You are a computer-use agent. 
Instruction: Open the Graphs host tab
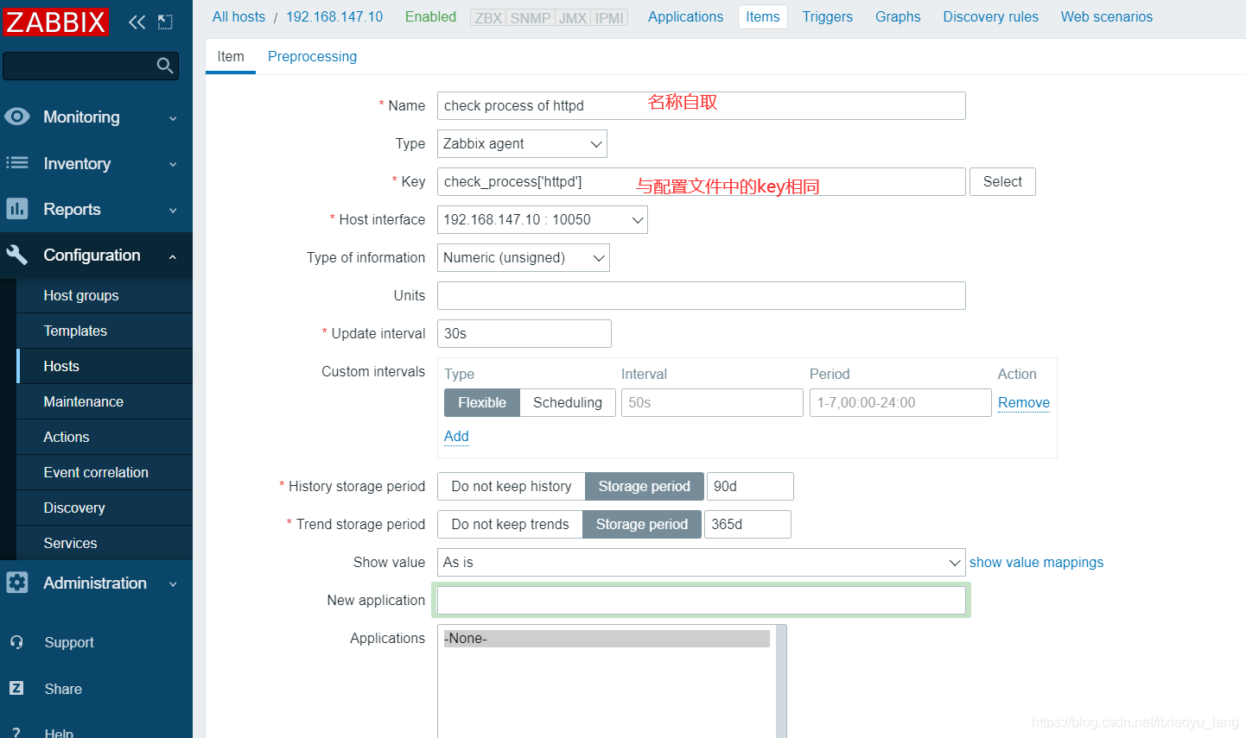[x=898, y=16]
